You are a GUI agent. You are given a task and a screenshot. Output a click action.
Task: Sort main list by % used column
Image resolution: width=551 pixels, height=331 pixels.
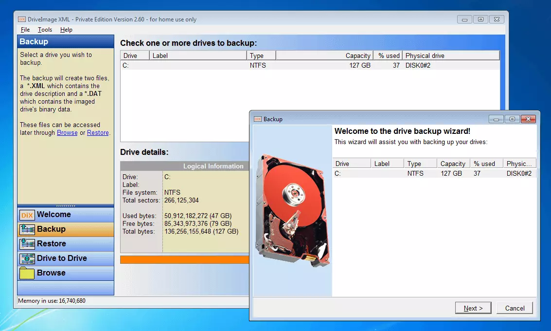387,55
